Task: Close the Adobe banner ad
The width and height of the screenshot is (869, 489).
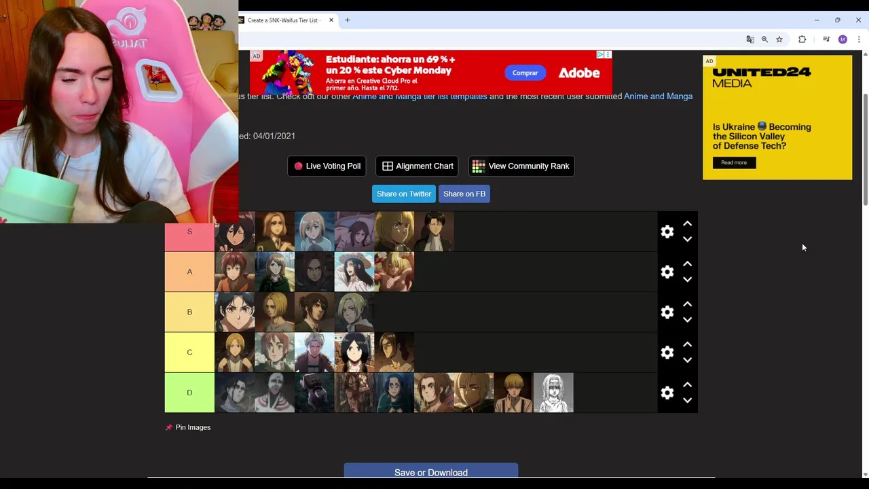Action: 608,54
